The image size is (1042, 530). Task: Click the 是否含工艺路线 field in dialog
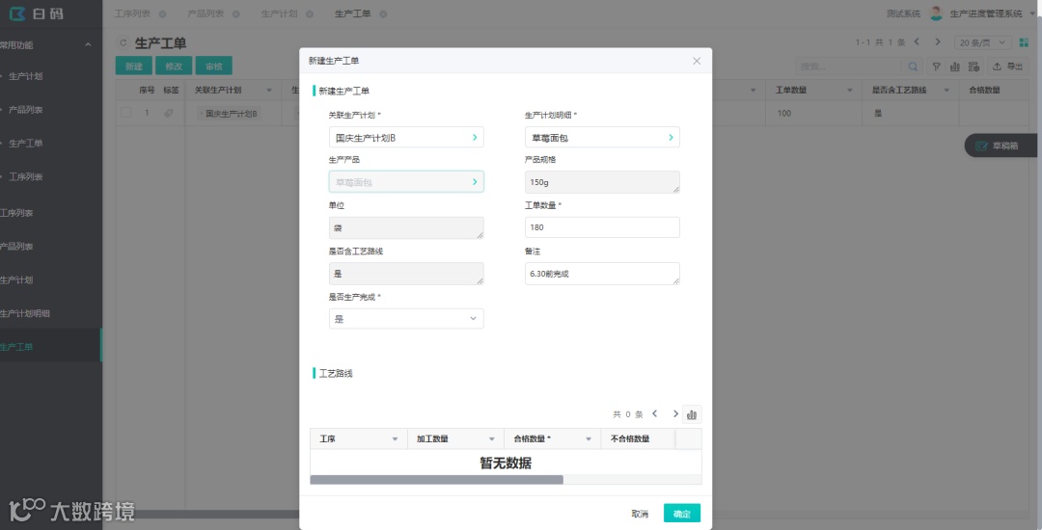tap(406, 274)
